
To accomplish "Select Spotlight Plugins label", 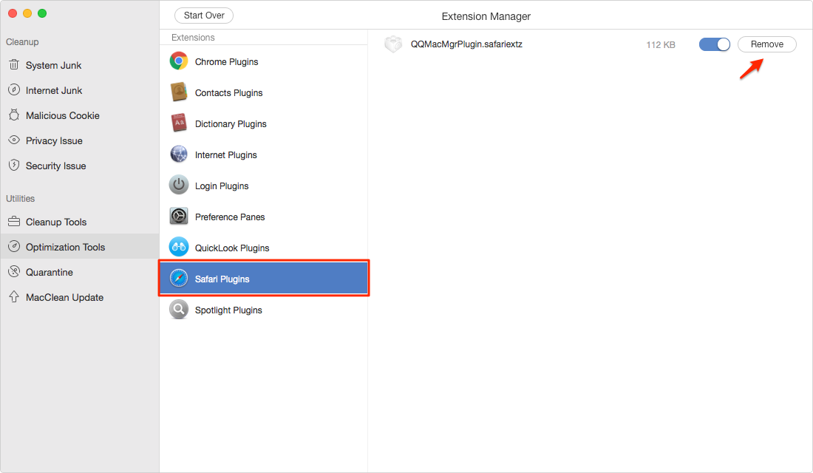I will pos(228,310).
